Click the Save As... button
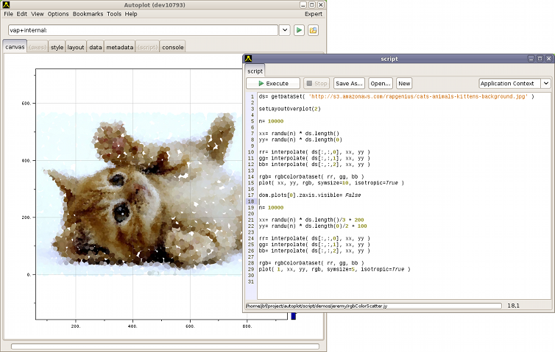Image resolution: width=555 pixels, height=352 pixels. pos(349,83)
